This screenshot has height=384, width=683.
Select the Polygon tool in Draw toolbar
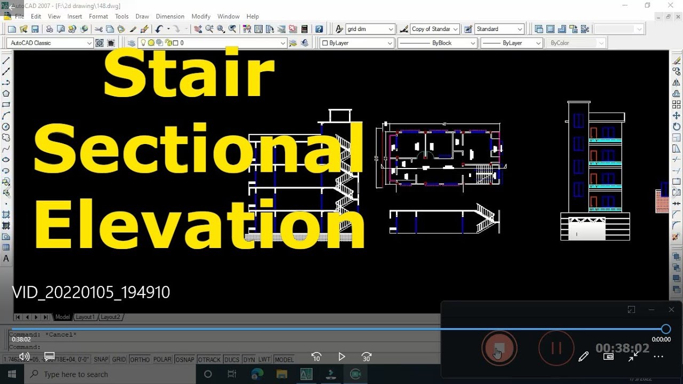point(6,94)
